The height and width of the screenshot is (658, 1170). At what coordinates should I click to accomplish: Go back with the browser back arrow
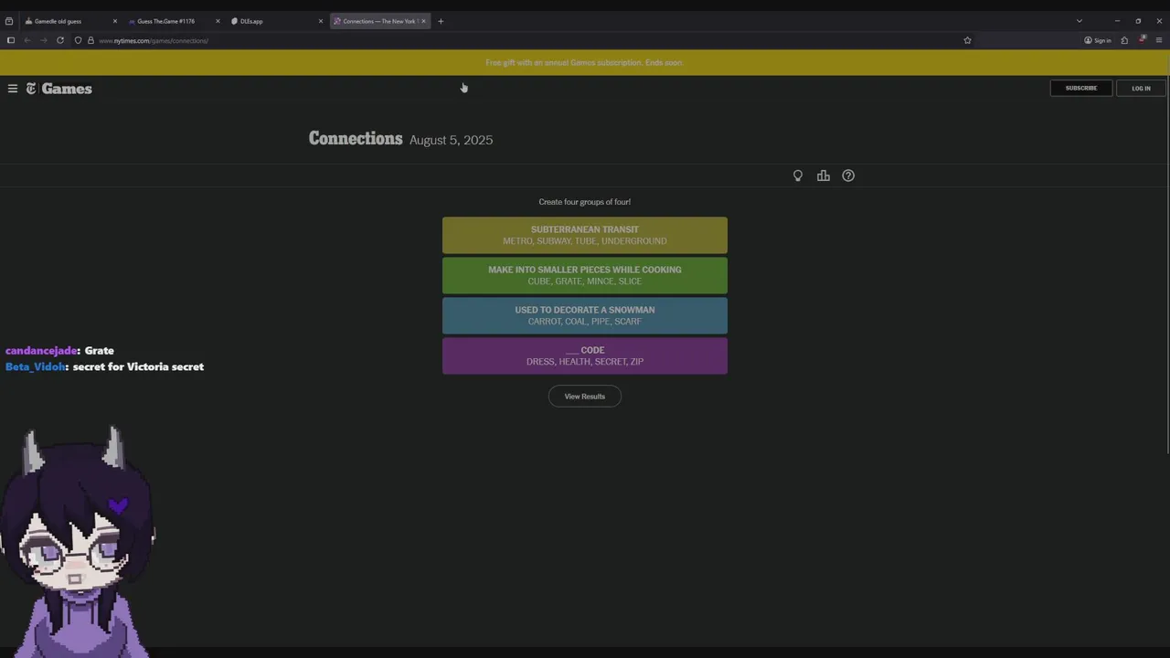pos(27,40)
